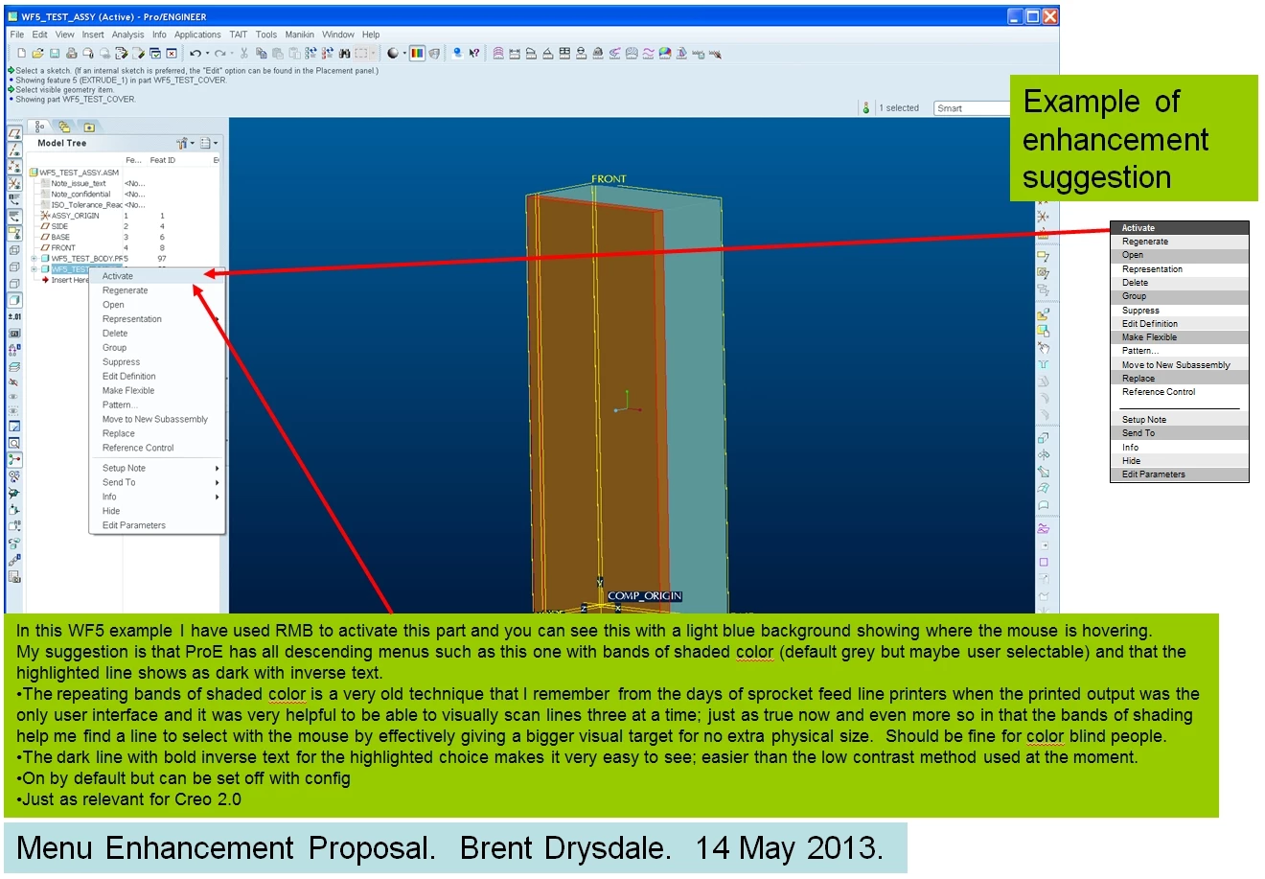Choose Move to New Subassembly
This screenshot has width=1265, height=879.
coord(157,419)
